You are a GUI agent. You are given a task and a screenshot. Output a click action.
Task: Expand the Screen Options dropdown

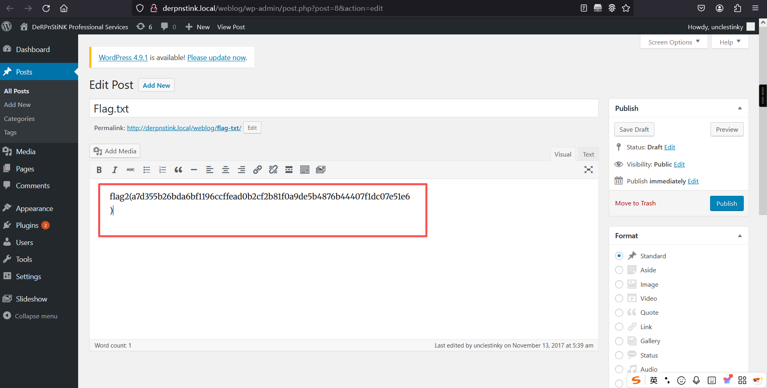[674, 42]
